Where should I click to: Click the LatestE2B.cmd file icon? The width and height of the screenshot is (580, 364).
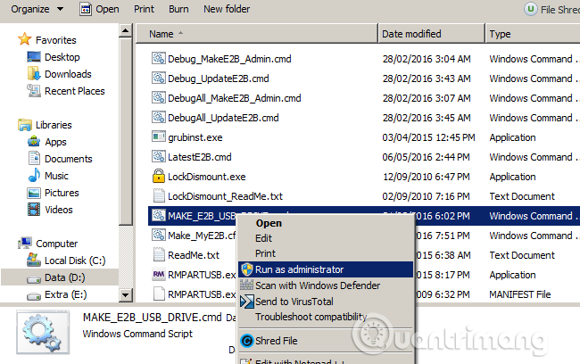tap(158, 156)
